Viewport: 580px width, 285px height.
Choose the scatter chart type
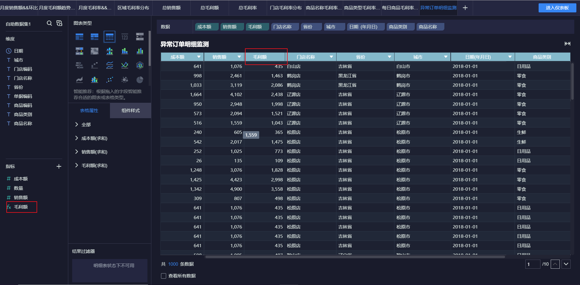tap(110, 80)
